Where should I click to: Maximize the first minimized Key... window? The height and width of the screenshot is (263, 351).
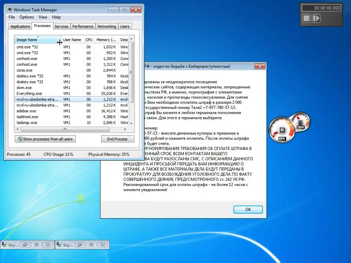36,245
